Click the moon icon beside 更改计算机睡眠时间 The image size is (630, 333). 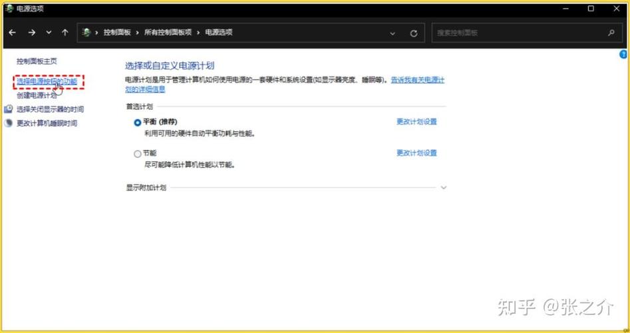pyautogui.click(x=8, y=123)
